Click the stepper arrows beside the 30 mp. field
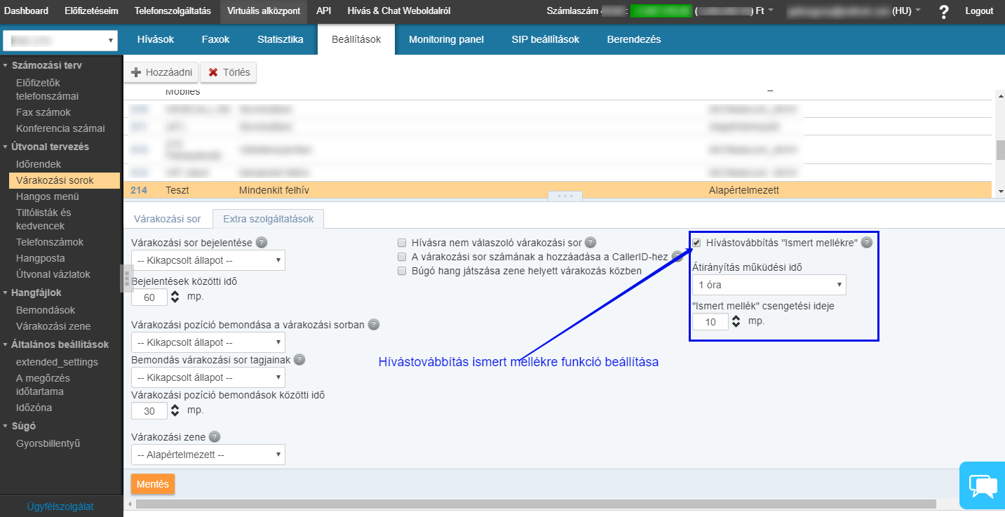Screen dimensions: 1005x517 pyautogui.click(x=175, y=411)
